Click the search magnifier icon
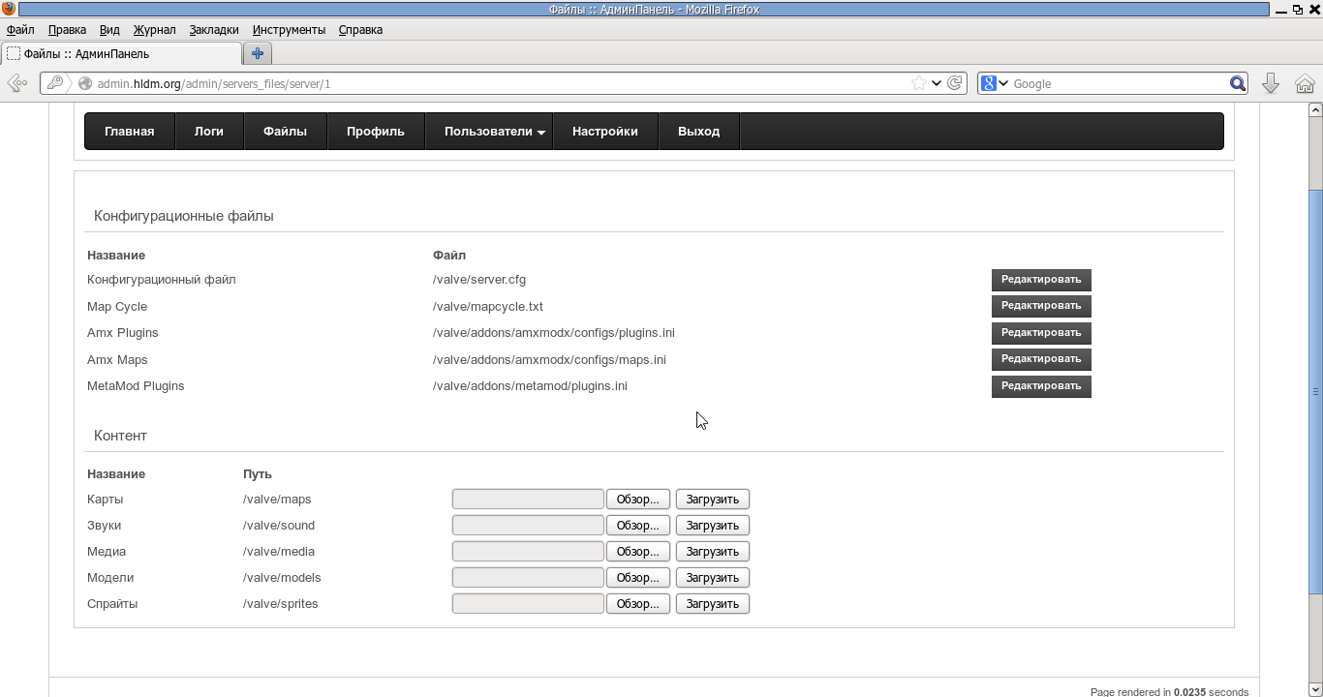The width and height of the screenshot is (1323, 697). pos(1237,83)
